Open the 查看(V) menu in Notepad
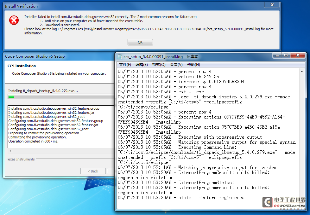This screenshot has width=310, height=215. (176, 65)
